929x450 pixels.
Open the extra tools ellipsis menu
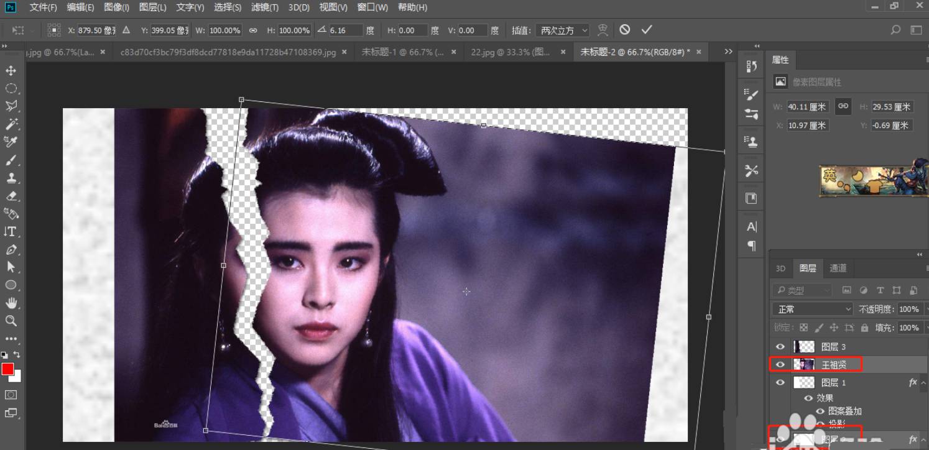point(11,339)
